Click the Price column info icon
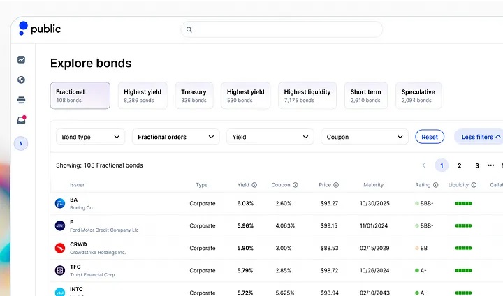The width and height of the screenshot is (503, 296). (336, 185)
